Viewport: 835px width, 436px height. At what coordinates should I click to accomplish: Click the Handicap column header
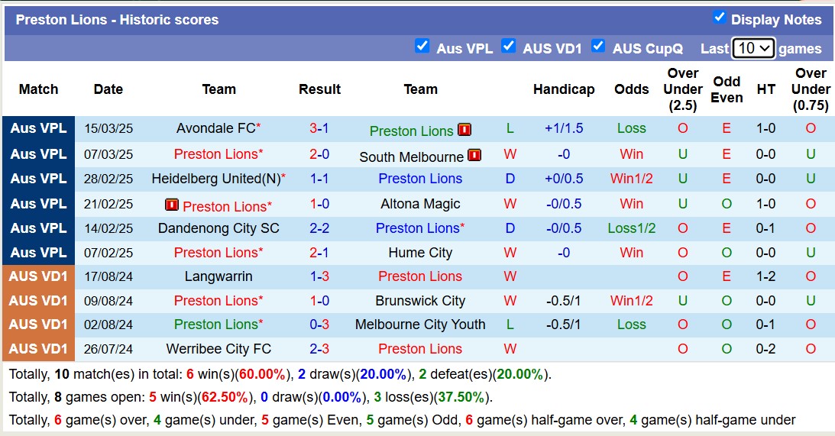point(564,89)
